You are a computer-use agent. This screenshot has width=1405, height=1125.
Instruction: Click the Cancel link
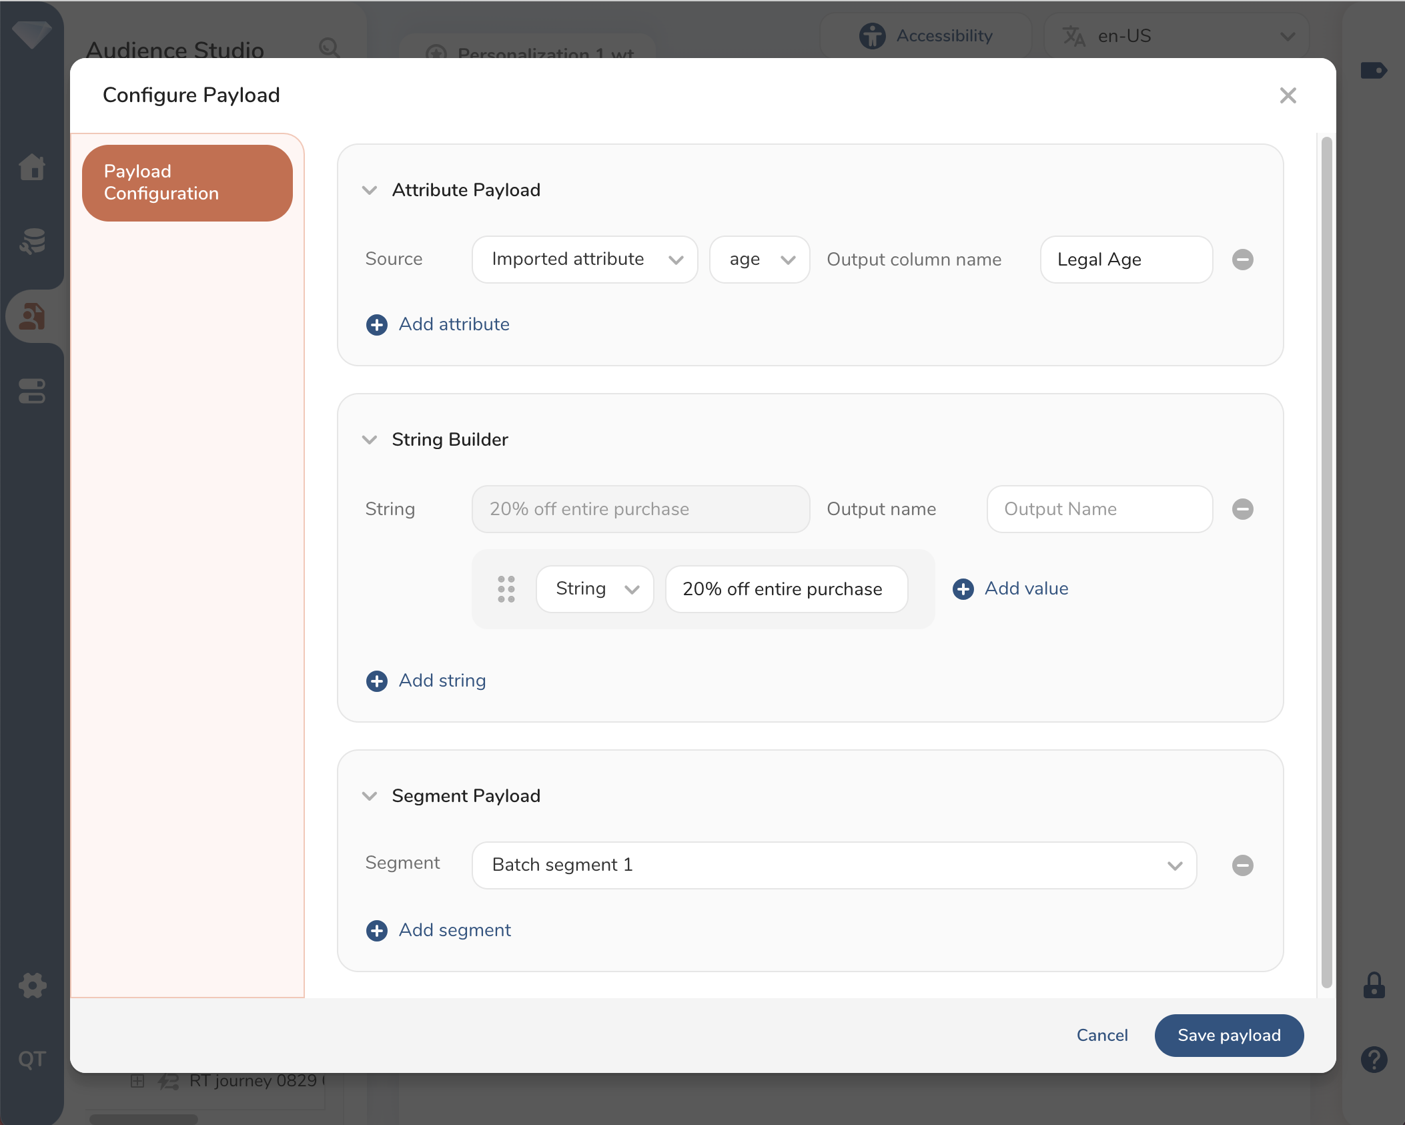(1102, 1036)
